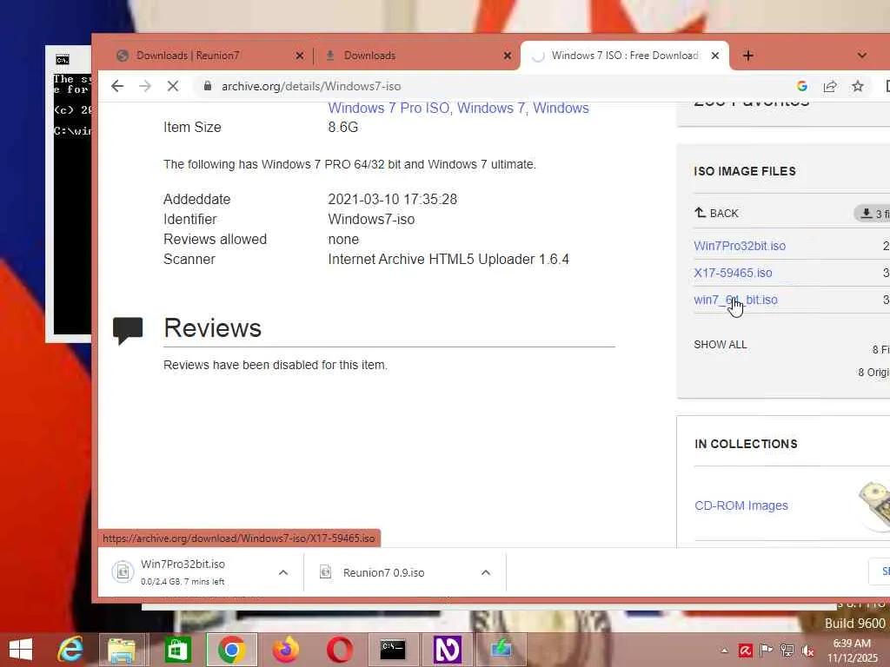Screen dimensions: 890x667
Task: Click the Google icon in address bar
Action: [x=802, y=86]
